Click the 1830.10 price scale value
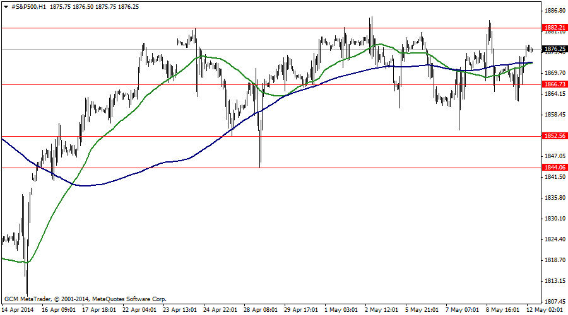The width and height of the screenshot is (568, 315). point(555,219)
